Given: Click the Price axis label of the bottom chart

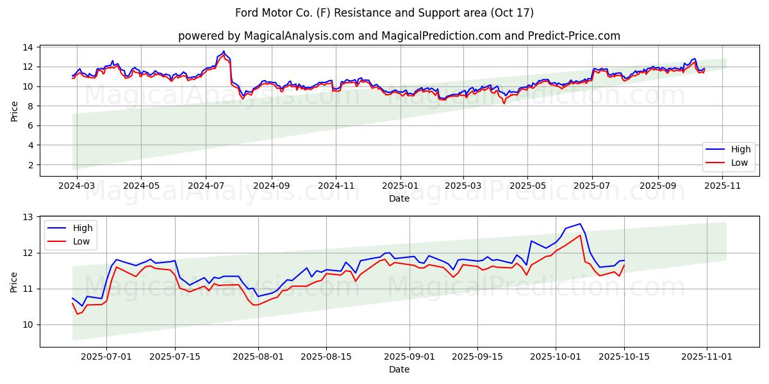Looking at the screenshot, I should 15,282.
